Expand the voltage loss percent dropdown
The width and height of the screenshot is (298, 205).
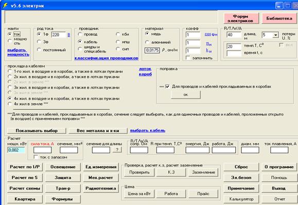tap(275, 35)
